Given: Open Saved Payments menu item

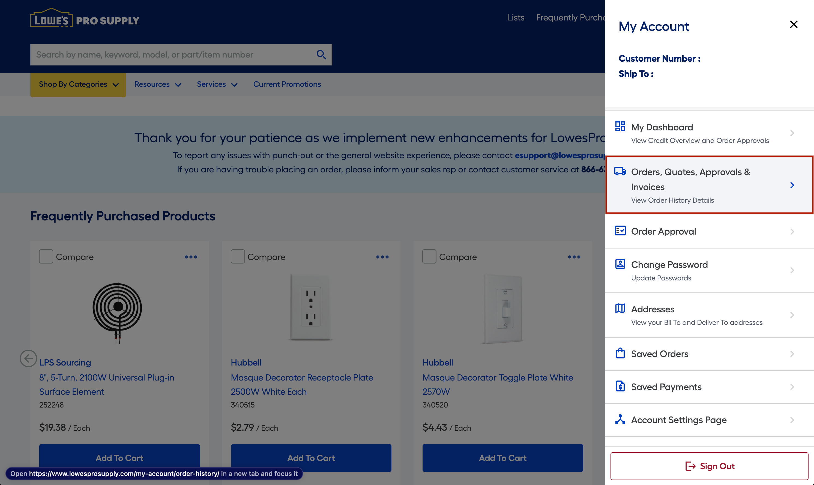Looking at the screenshot, I should pyautogui.click(x=710, y=387).
